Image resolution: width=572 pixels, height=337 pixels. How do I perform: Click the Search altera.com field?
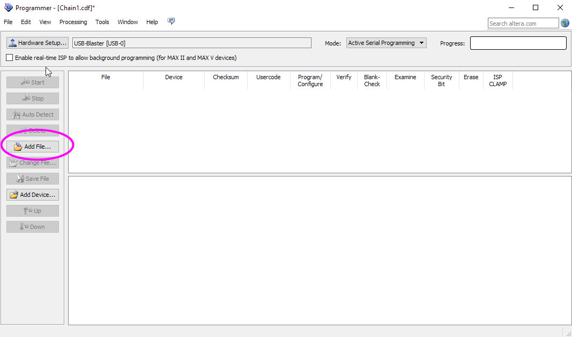(x=523, y=23)
